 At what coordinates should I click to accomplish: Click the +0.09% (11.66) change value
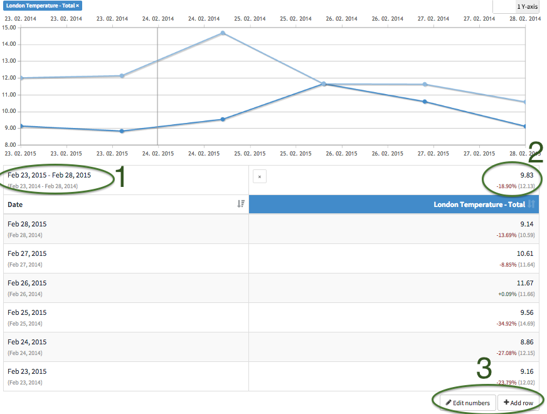coord(516,294)
